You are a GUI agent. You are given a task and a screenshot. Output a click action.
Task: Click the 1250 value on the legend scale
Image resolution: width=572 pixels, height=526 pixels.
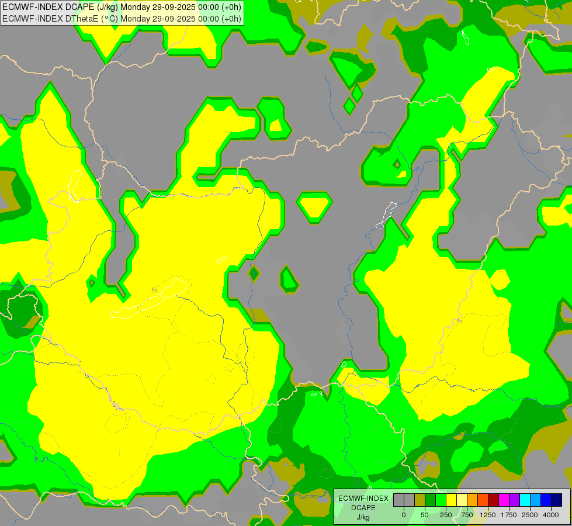coord(488,515)
